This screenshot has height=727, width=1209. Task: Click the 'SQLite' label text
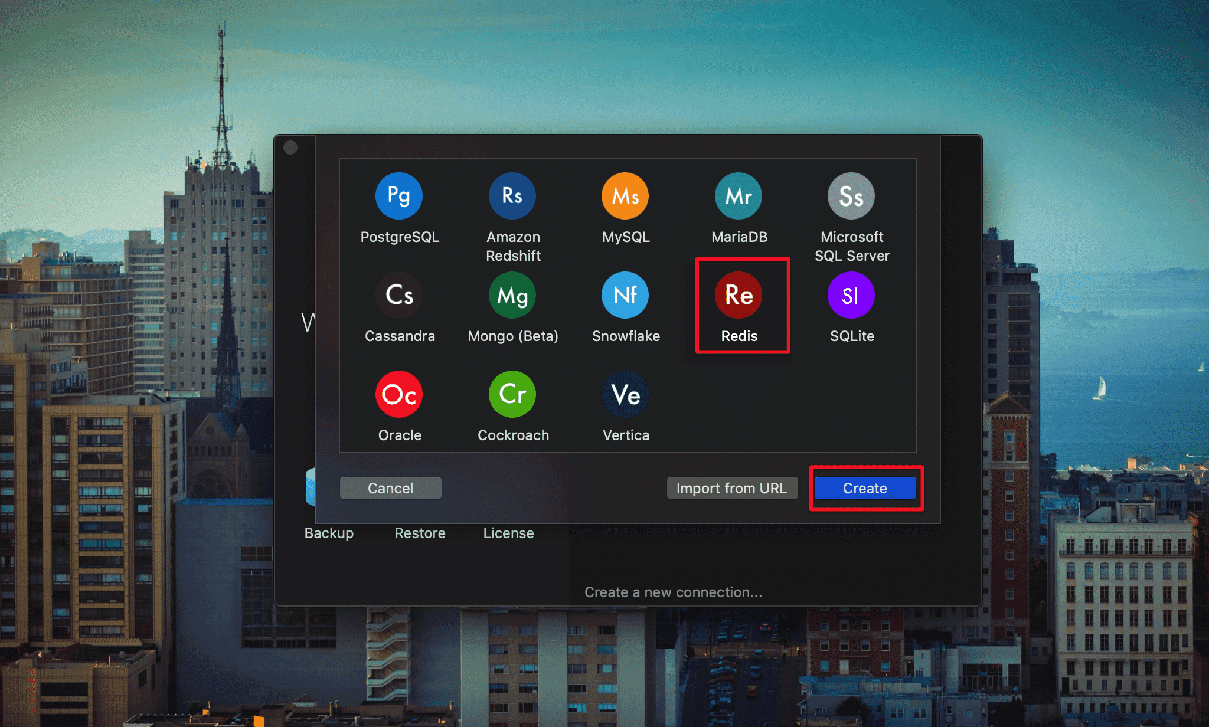pos(852,336)
